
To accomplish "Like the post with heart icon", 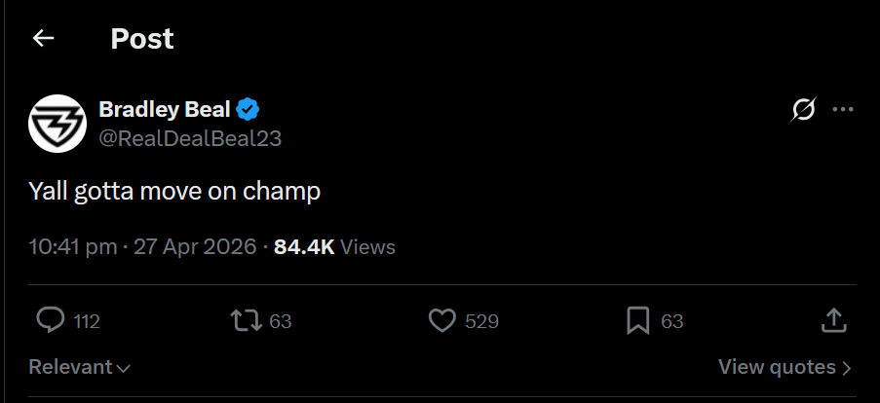I will click(442, 320).
